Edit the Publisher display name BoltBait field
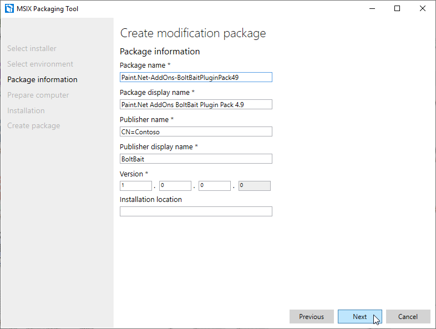The height and width of the screenshot is (329, 436). click(196, 159)
